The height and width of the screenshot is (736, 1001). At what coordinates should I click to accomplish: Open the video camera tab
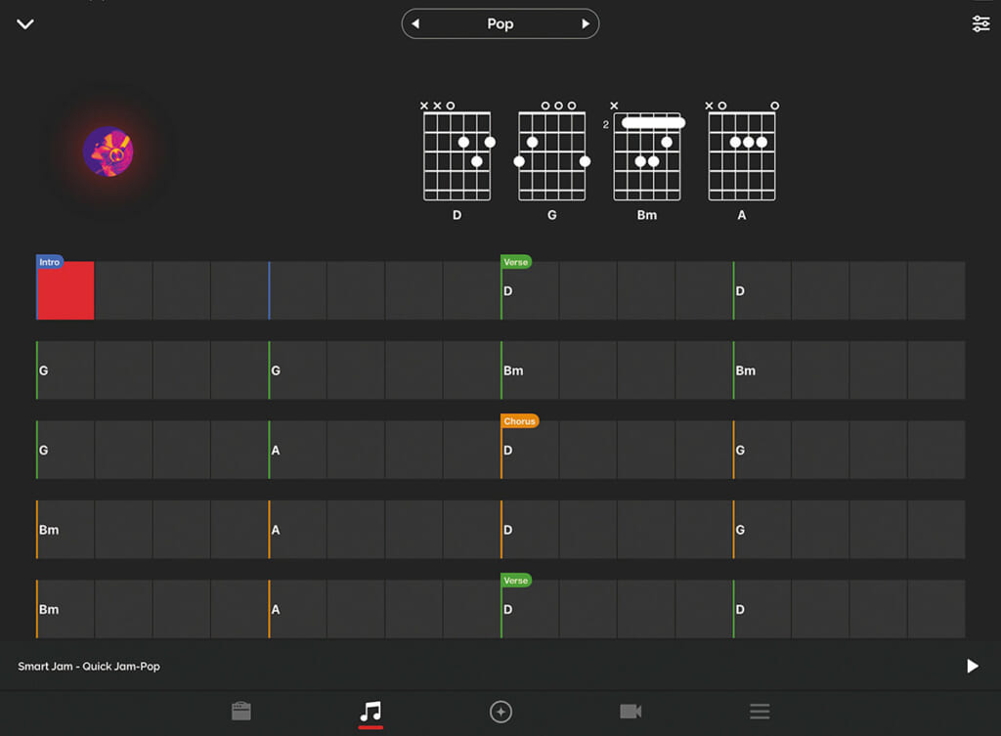click(x=631, y=711)
